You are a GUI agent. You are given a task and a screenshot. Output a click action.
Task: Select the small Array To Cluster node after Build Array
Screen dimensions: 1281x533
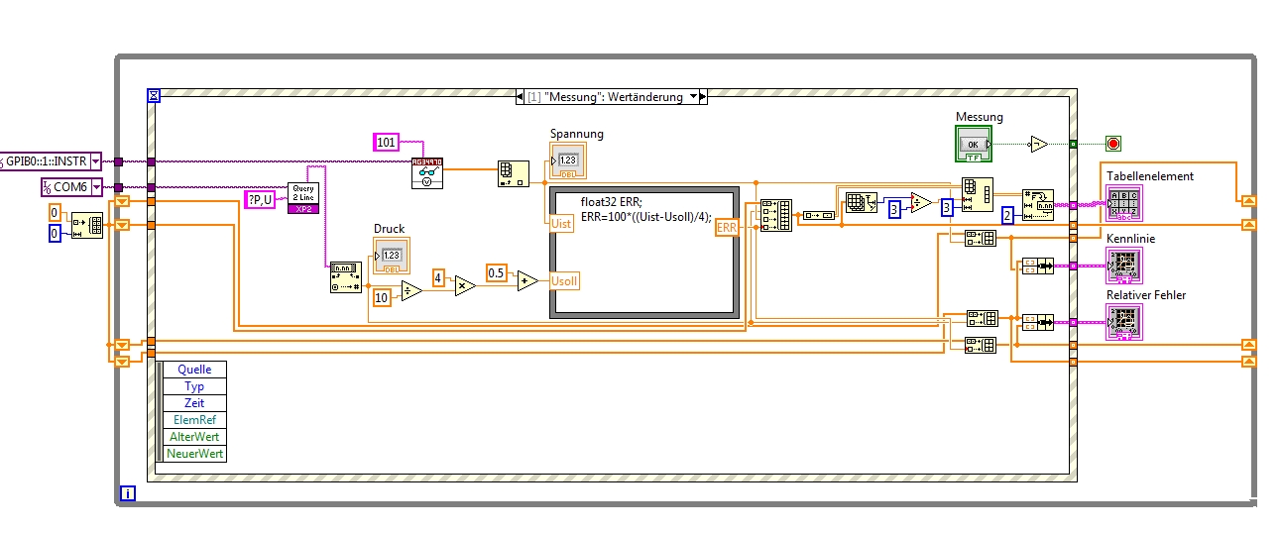[818, 214]
